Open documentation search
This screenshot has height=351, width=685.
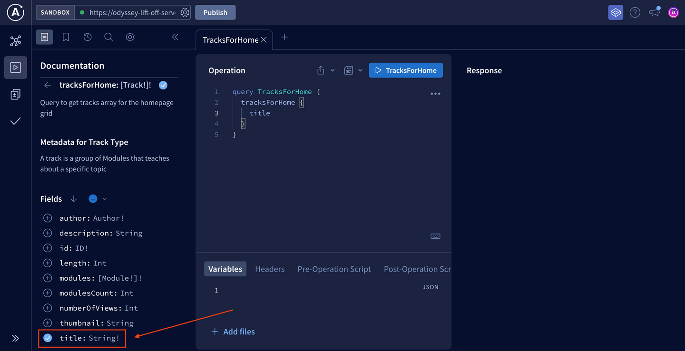tap(108, 37)
